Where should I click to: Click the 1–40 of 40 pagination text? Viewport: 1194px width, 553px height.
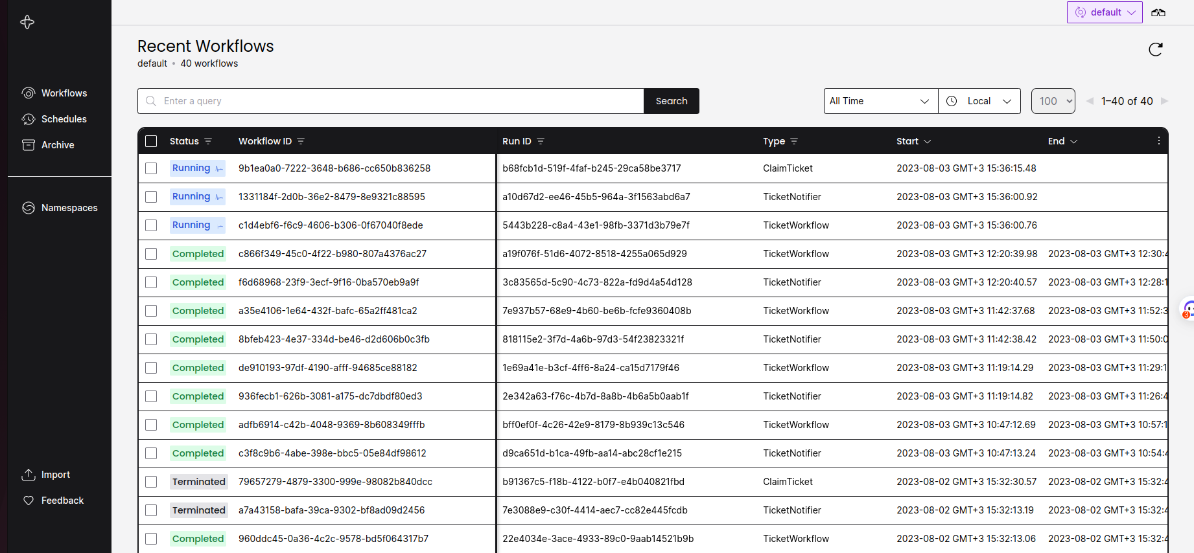[1127, 101]
